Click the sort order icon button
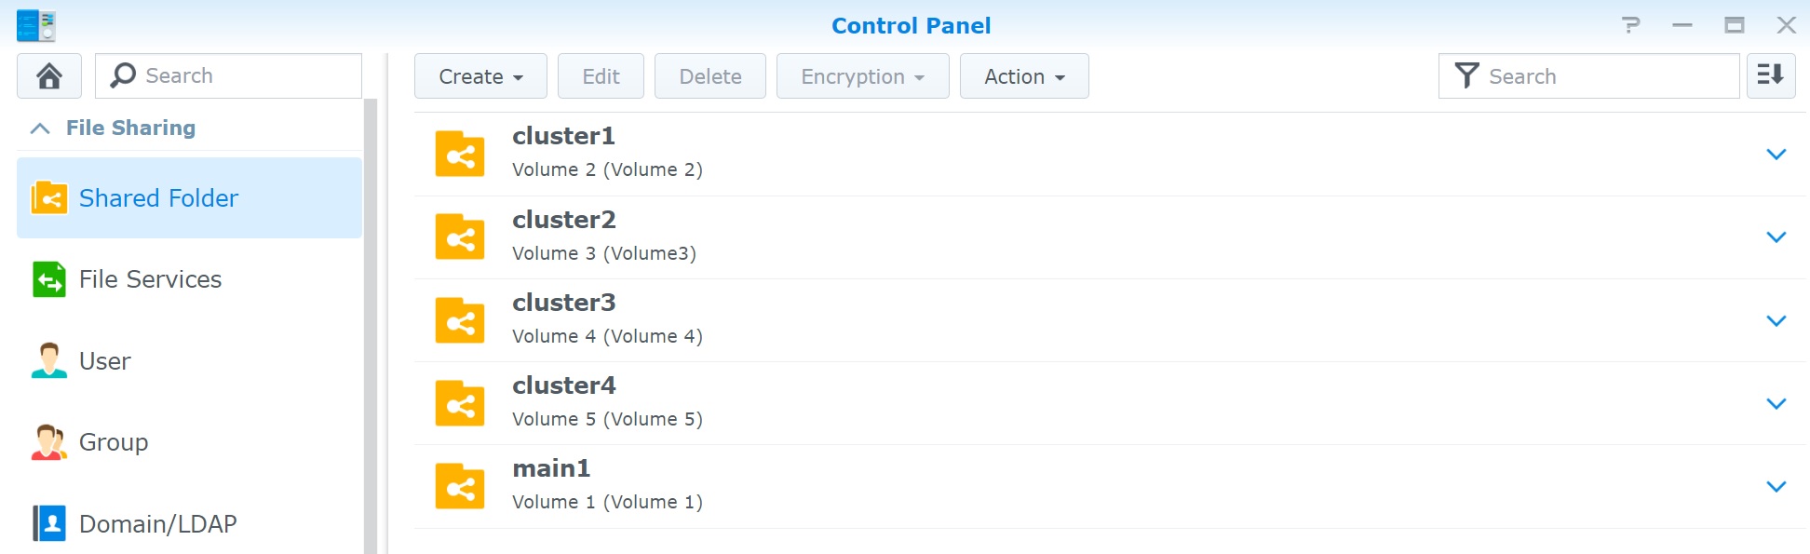Viewport: 1810px width, 554px height. tap(1770, 75)
